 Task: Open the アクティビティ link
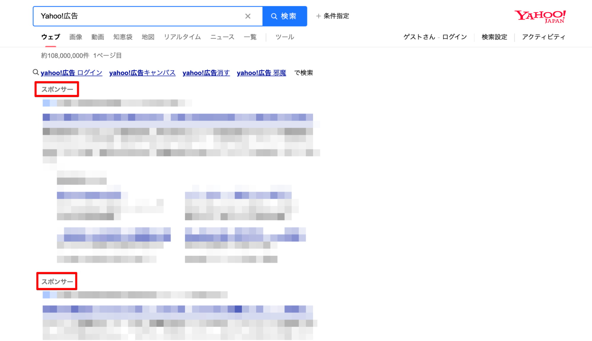click(543, 37)
